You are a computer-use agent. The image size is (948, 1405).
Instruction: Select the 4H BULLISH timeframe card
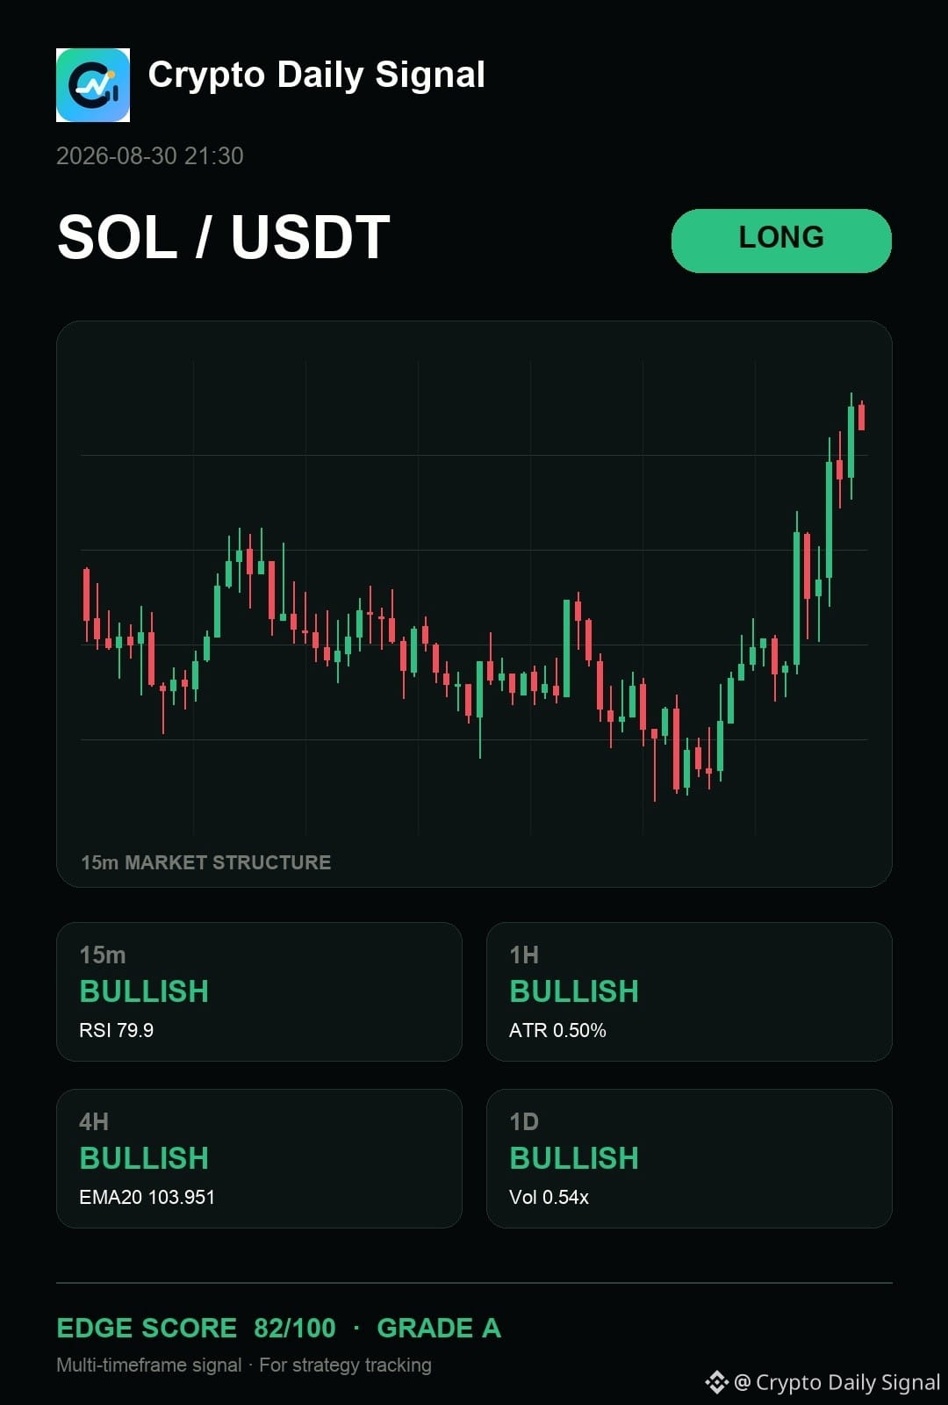[x=259, y=1158]
